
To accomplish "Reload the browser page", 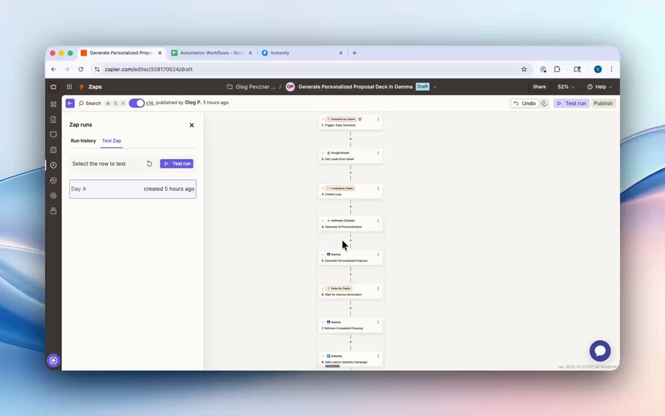I will pos(81,69).
